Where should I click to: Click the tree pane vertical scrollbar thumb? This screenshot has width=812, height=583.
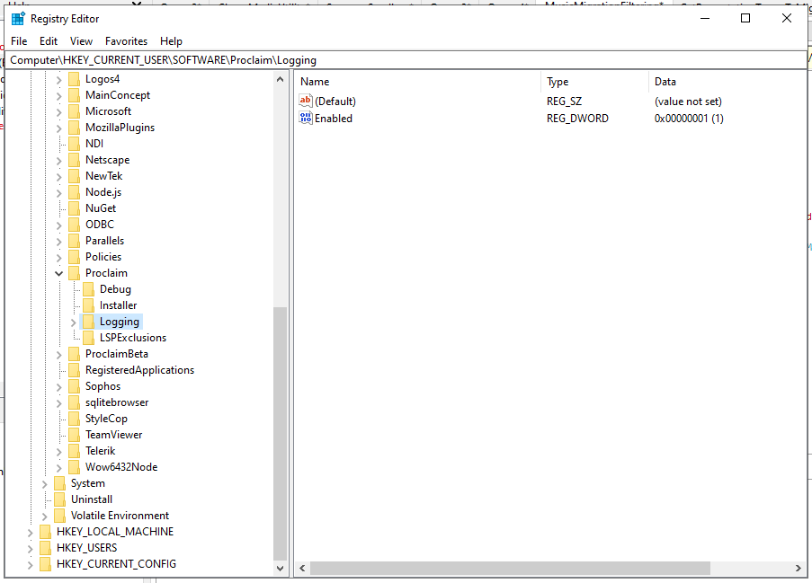(281, 434)
